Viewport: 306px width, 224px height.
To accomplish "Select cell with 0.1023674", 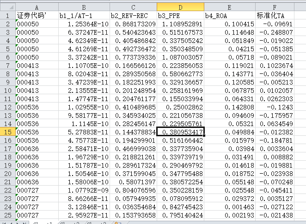I will pos(275,66).
